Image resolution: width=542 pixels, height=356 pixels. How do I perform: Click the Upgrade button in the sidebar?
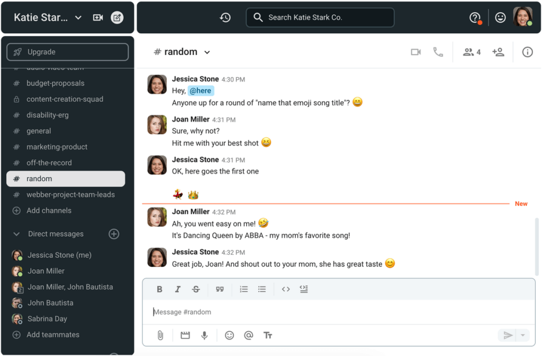pos(67,52)
